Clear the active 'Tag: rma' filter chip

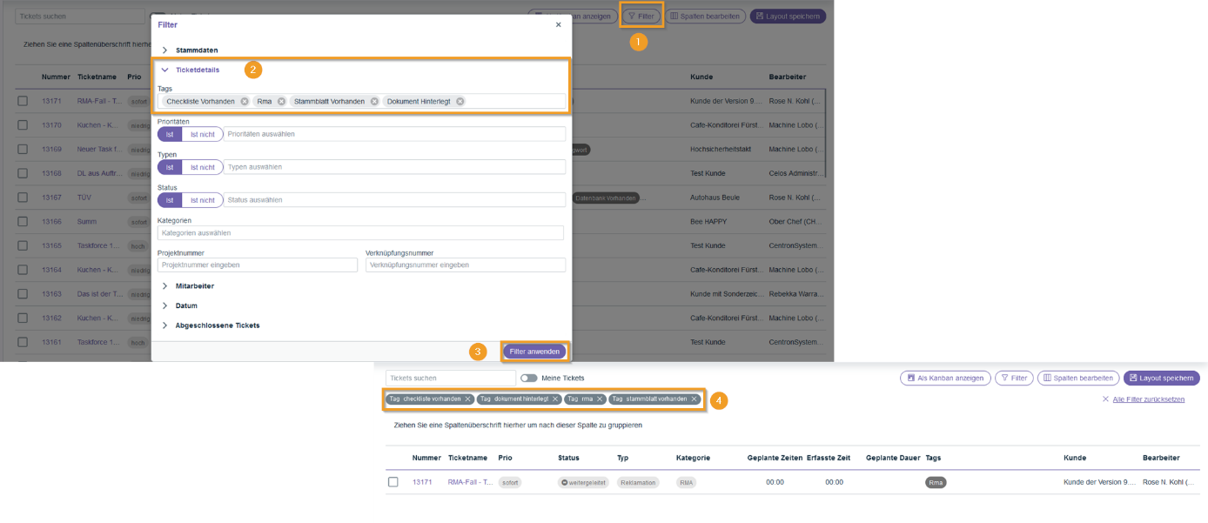(600, 399)
